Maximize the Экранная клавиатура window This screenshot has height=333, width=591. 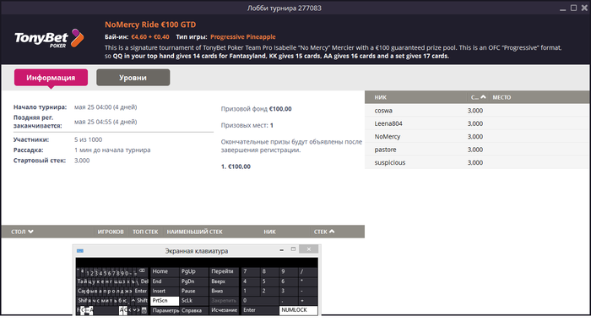(293, 249)
